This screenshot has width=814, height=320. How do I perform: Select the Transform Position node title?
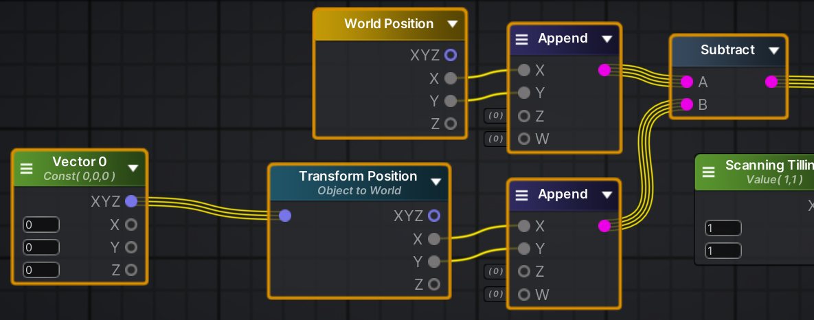point(358,176)
